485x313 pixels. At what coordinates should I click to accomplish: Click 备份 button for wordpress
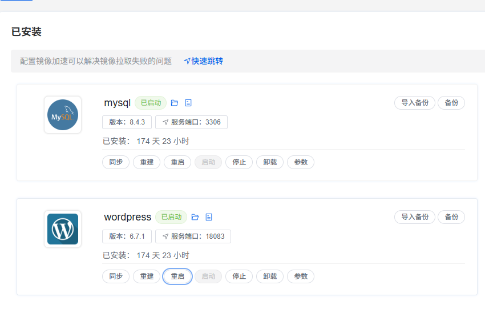[451, 217]
